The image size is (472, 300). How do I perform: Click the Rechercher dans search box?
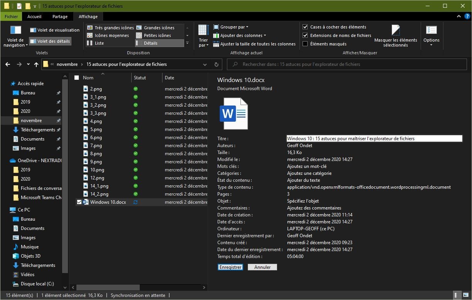348,64
